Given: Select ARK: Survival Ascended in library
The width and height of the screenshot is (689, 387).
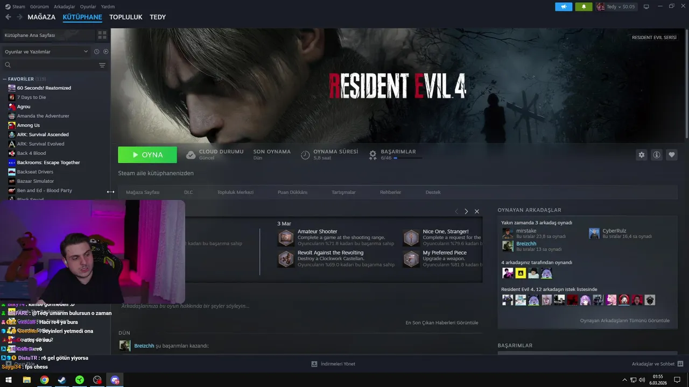Looking at the screenshot, I should [x=43, y=134].
